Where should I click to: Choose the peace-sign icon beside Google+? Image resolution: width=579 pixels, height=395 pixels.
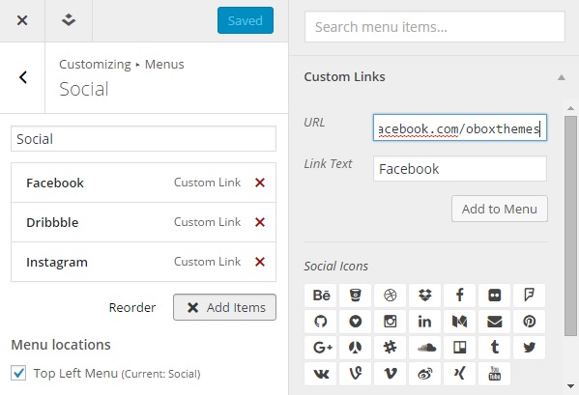[x=355, y=348]
